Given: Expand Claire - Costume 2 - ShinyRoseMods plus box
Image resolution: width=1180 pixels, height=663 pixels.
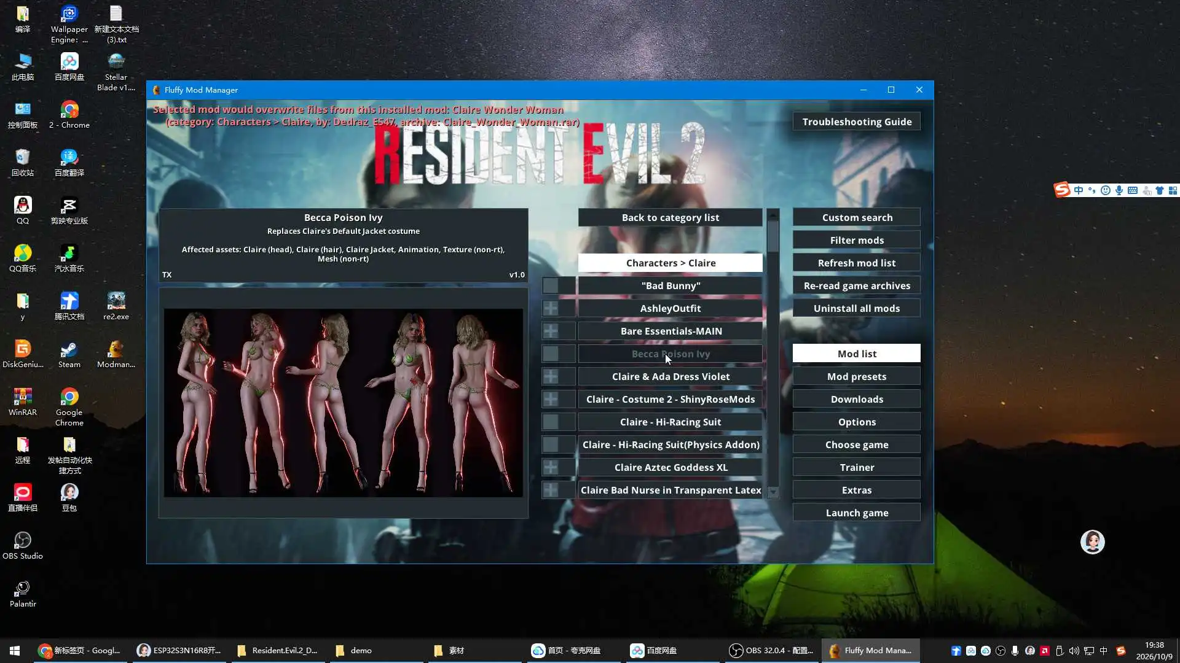Looking at the screenshot, I should (x=551, y=399).
